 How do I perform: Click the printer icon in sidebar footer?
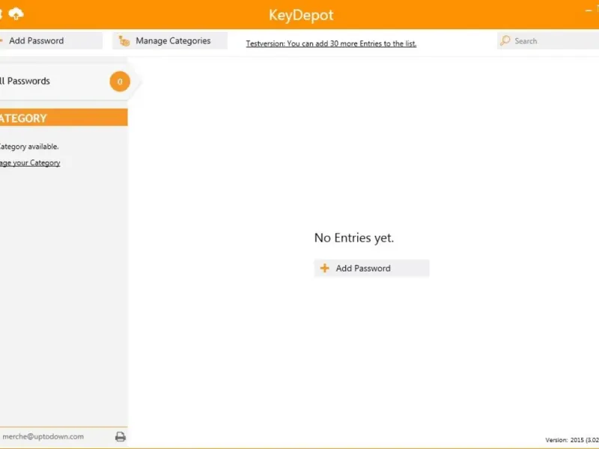coord(121,436)
